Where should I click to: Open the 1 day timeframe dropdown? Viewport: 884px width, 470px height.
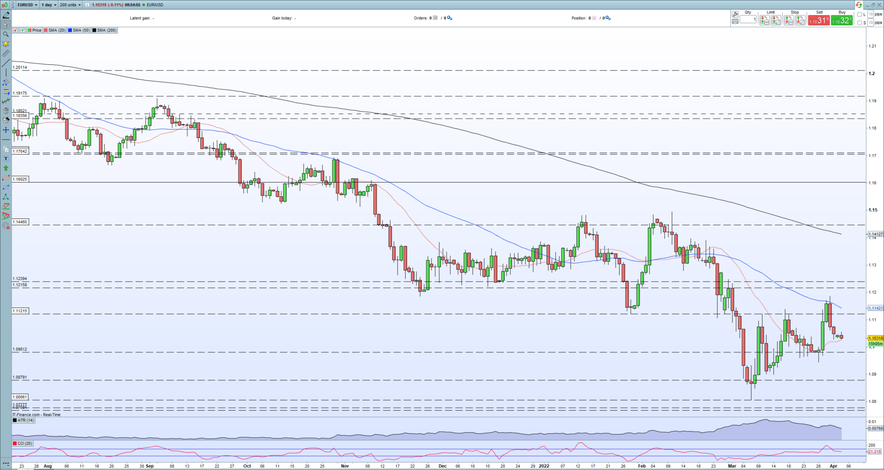click(x=49, y=5)
